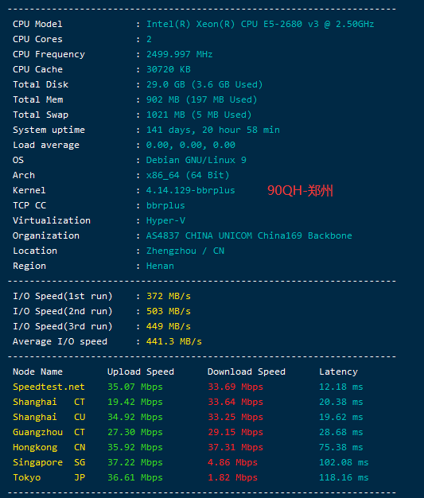Click the Download Speed column header

pos(246,372)
